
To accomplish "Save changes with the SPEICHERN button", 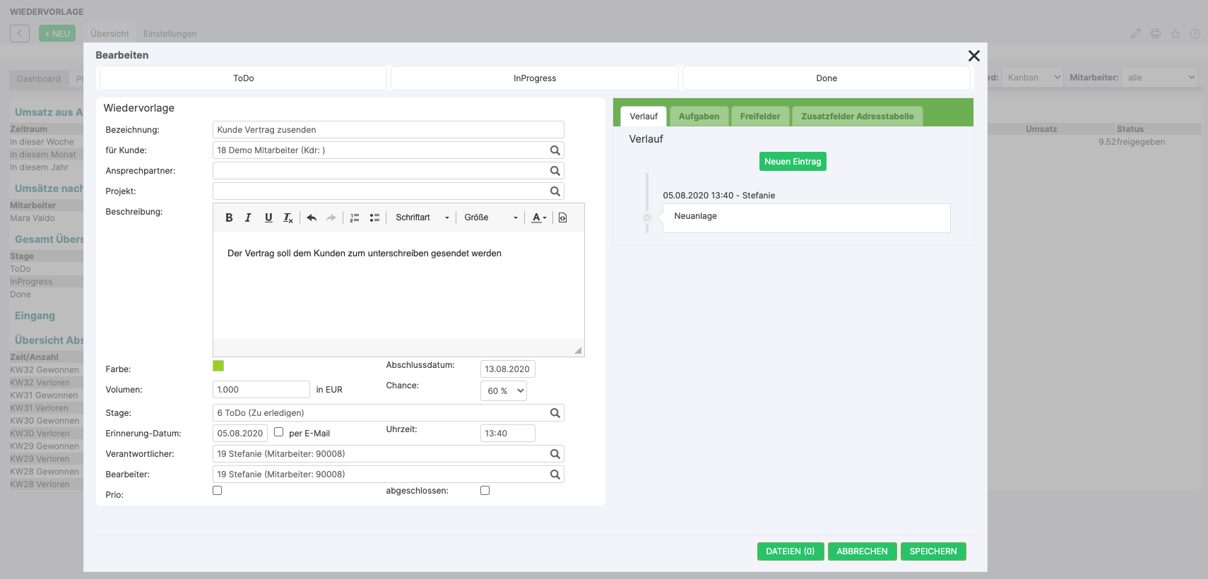I will (x=932, y=551).
